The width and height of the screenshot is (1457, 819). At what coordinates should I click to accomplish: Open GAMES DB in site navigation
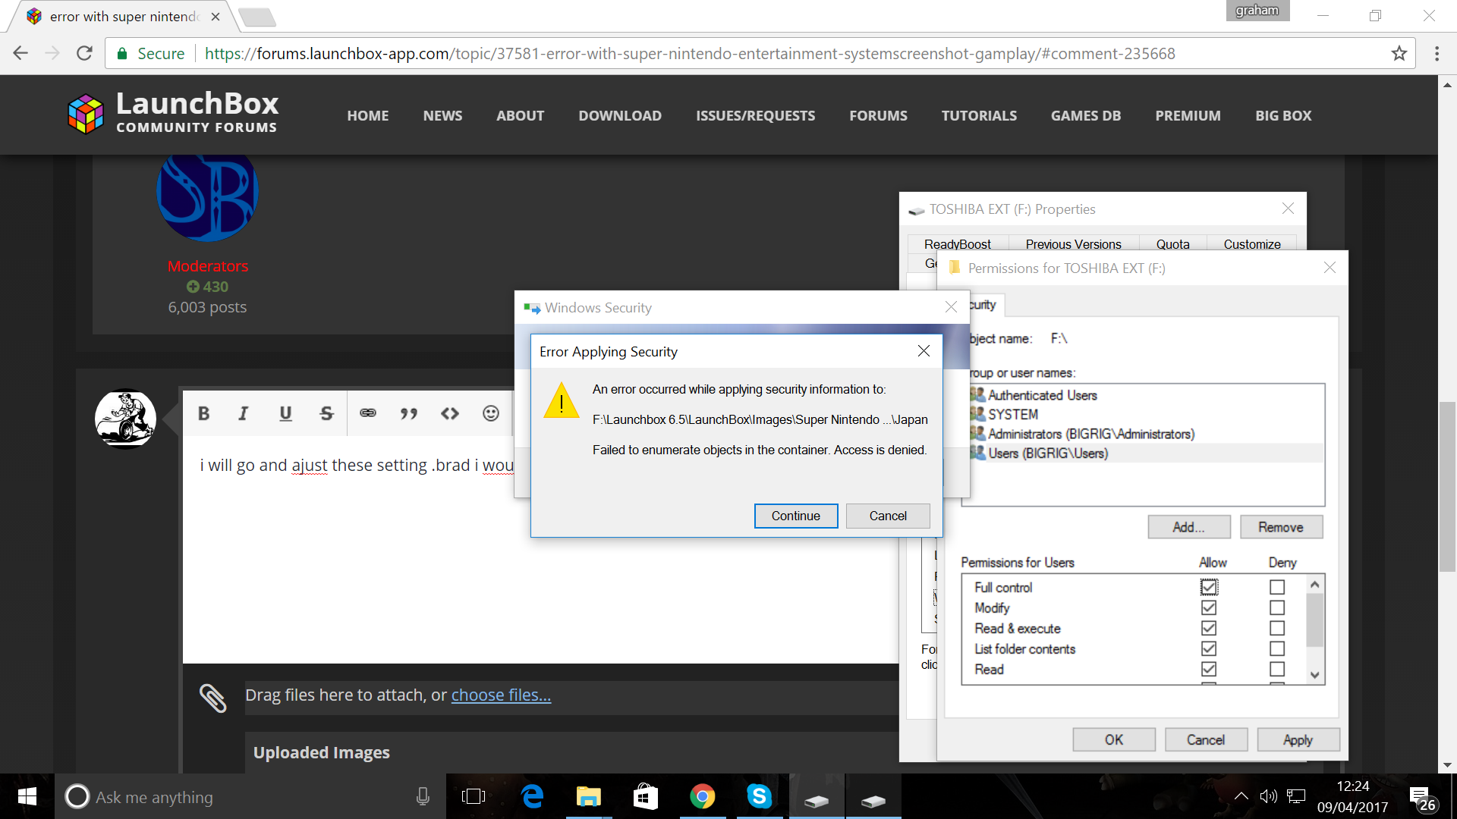pyautogui.click(x=1086, y=115)
